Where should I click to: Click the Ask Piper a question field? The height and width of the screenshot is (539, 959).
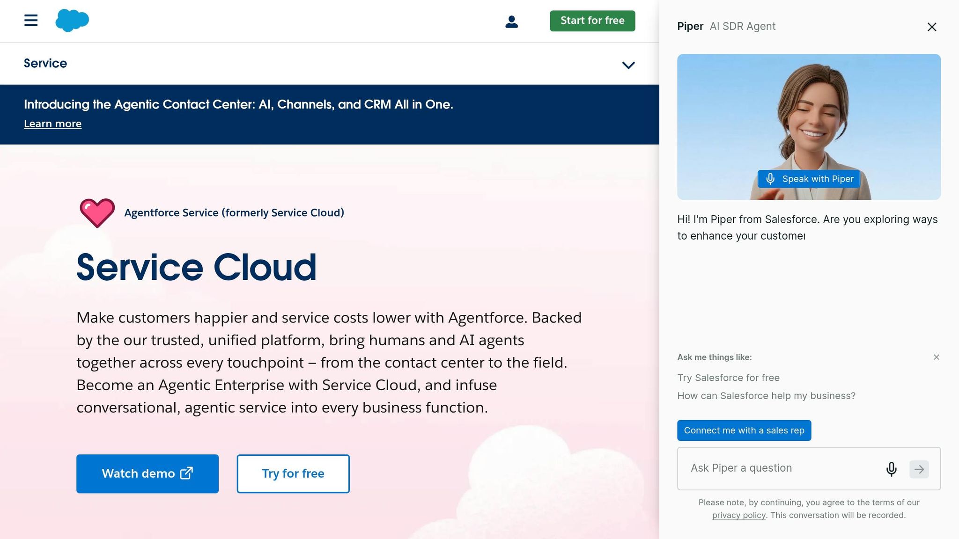tap(773, 468)
